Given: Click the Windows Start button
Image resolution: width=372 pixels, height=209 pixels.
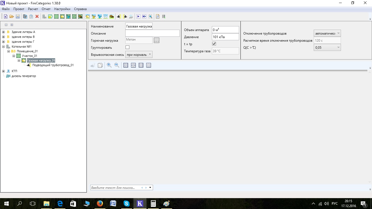Looking at the screenshot, I should (x=7, y=203).
